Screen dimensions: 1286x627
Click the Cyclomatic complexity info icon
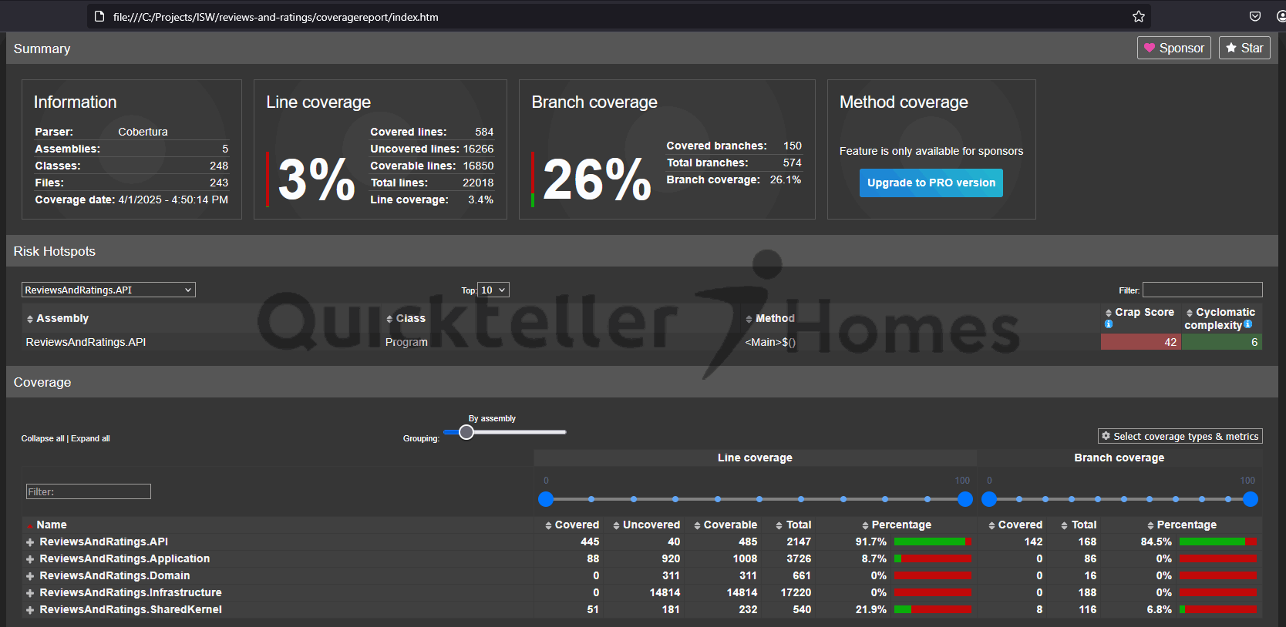point(1247,324)
